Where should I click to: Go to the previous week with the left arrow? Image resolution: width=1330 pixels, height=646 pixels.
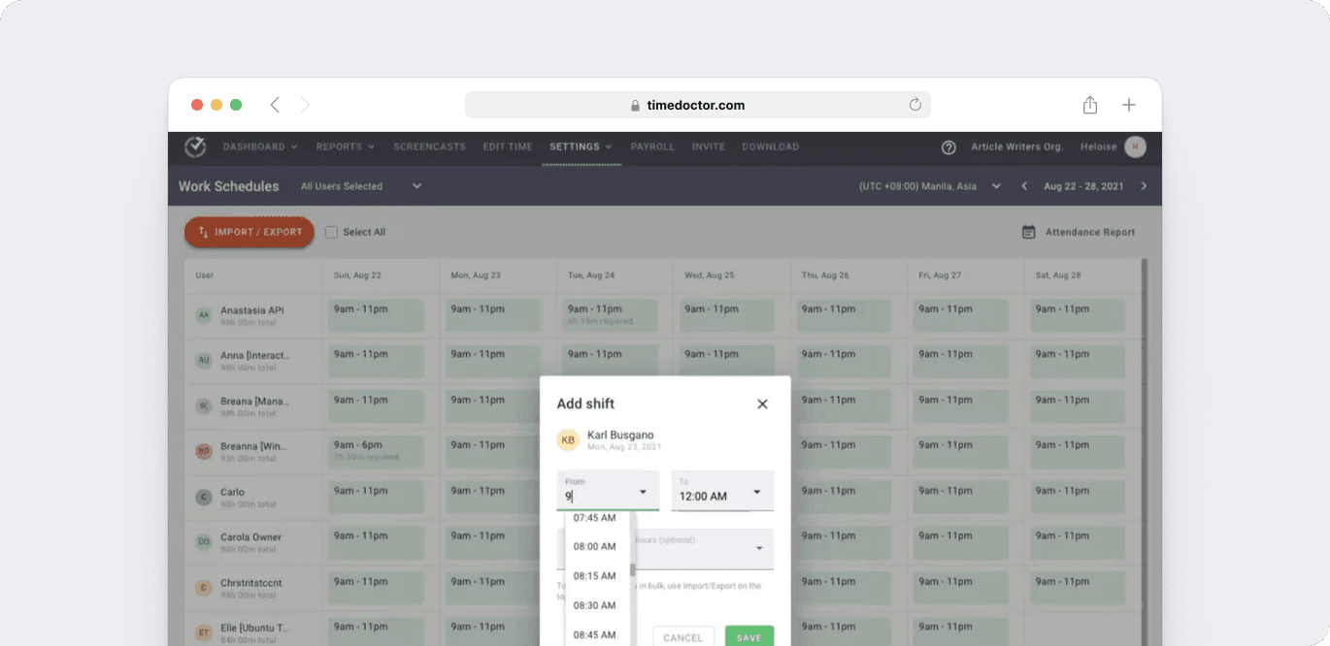(1024, 184)
